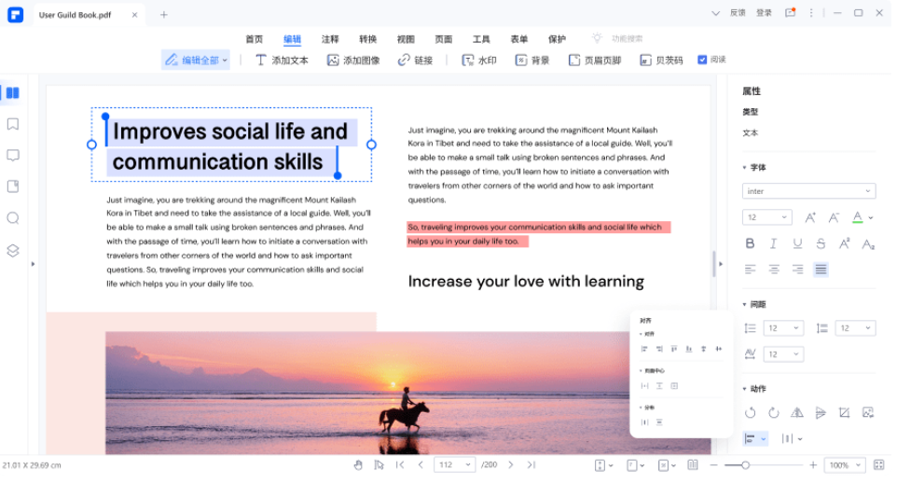The width and height of the screenshot is (897, 498).
Task: Open the thumbnails panel in left sidebar
Action: pos(12,92)
